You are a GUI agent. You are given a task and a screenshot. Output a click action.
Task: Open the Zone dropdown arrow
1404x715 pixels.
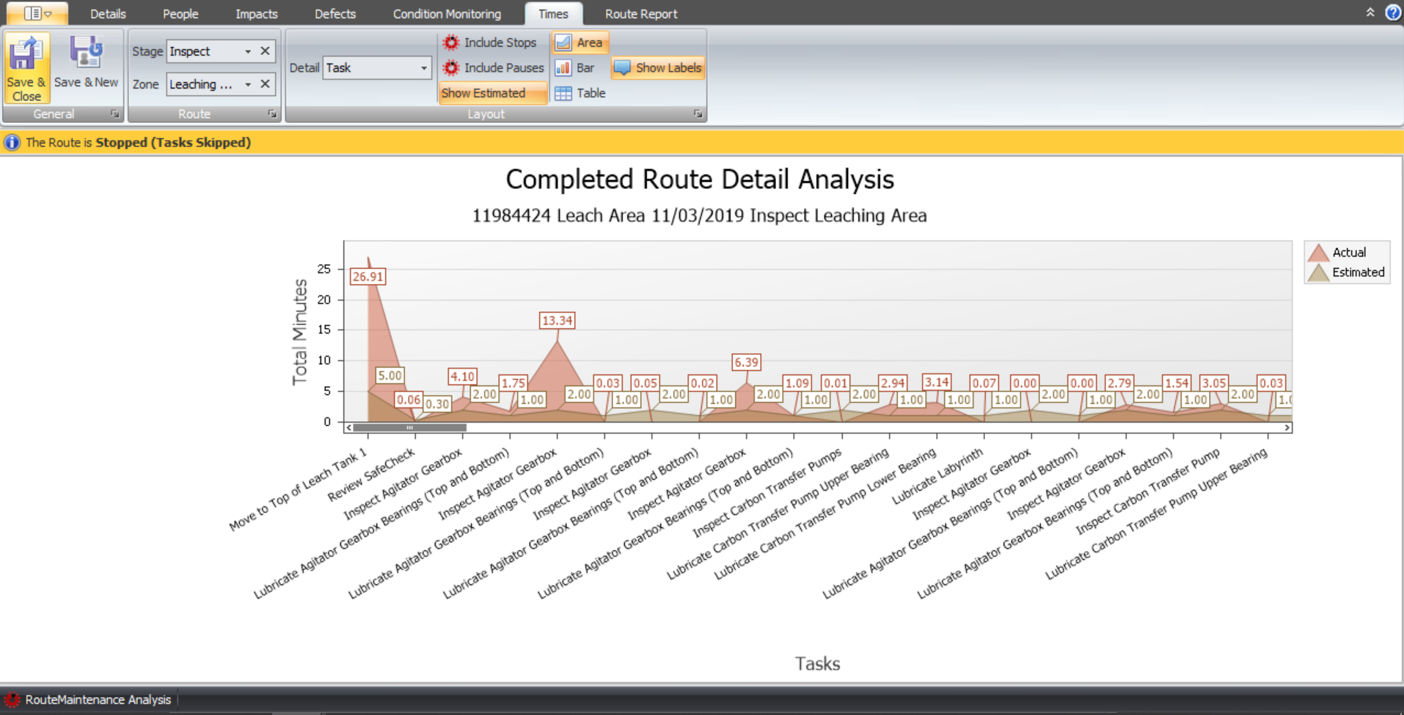(x=248, y=84)
